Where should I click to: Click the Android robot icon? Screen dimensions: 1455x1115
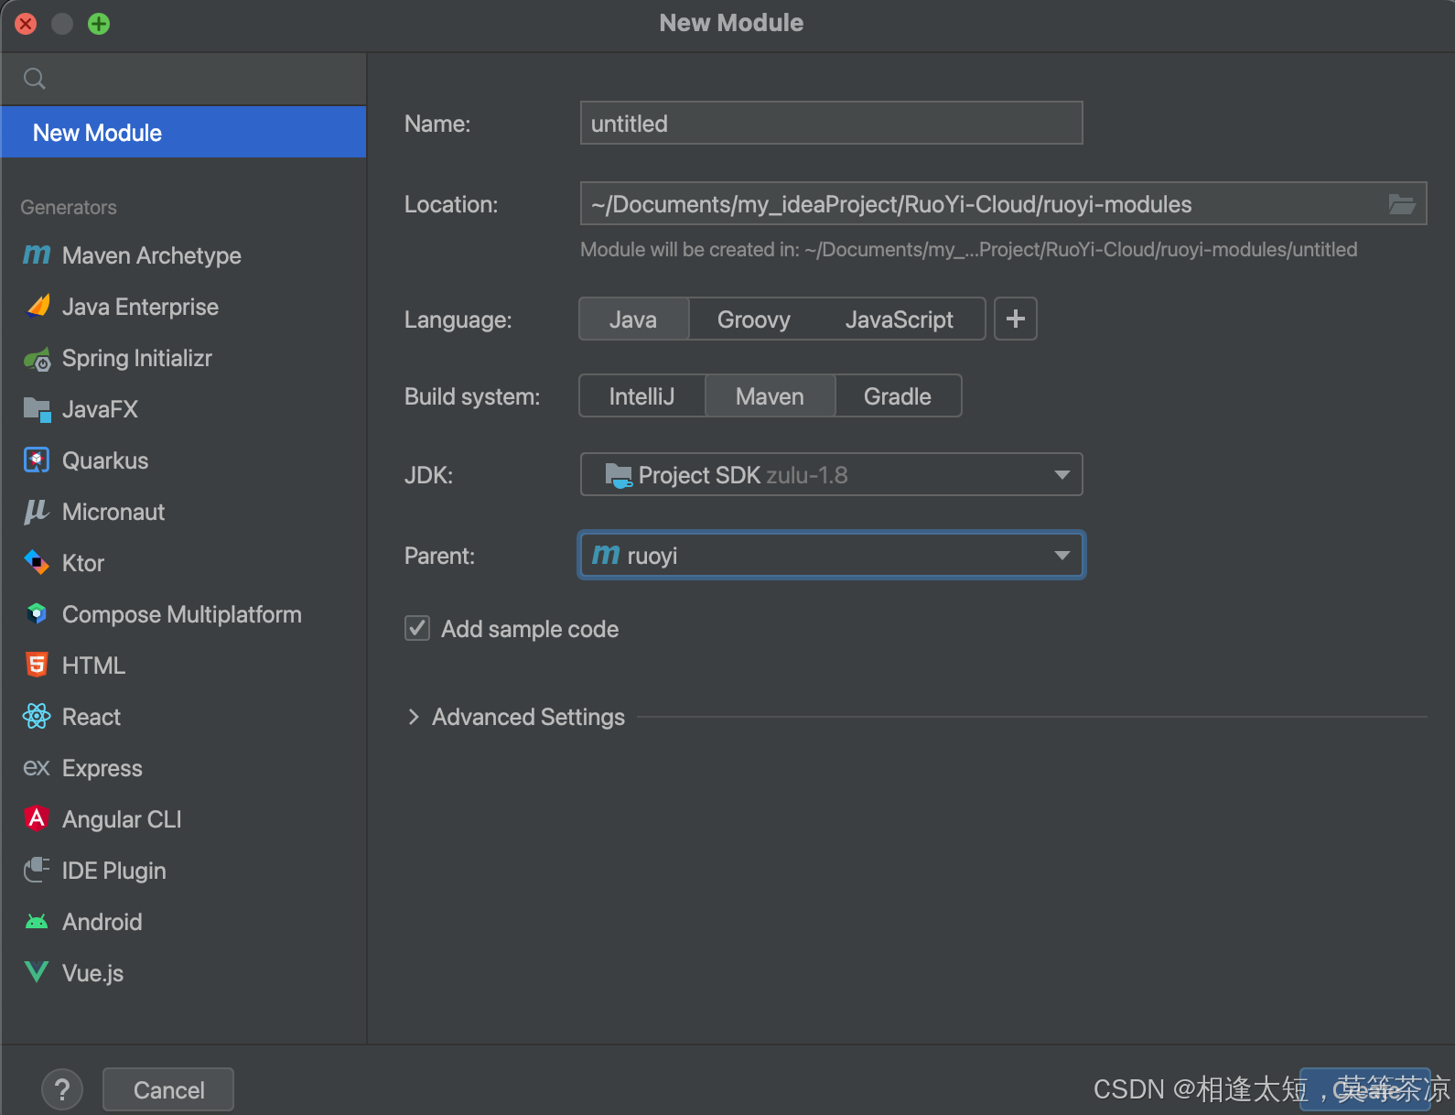[37, 922]
